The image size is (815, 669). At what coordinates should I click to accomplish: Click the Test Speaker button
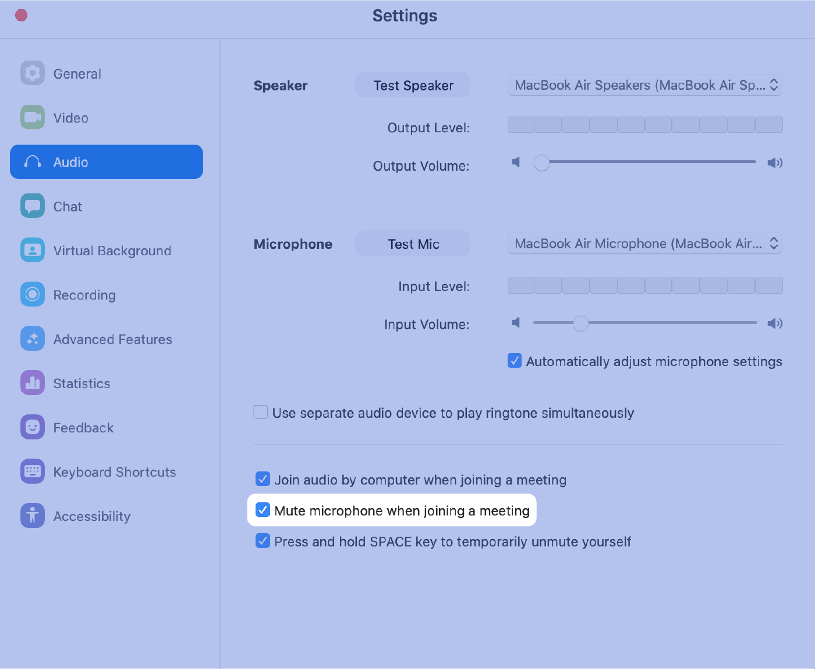(x=413, y=85)
